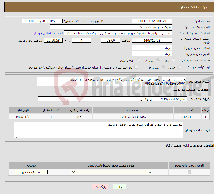Click the buyer organization name field
Viewport: 214px width, 194px height.
(x=111, y=27)
